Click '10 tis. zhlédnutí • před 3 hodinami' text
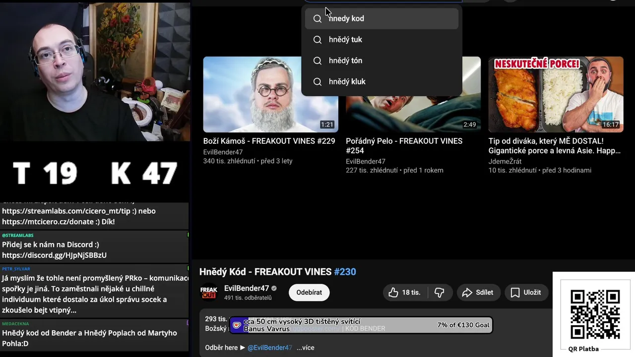 [540, 170]
